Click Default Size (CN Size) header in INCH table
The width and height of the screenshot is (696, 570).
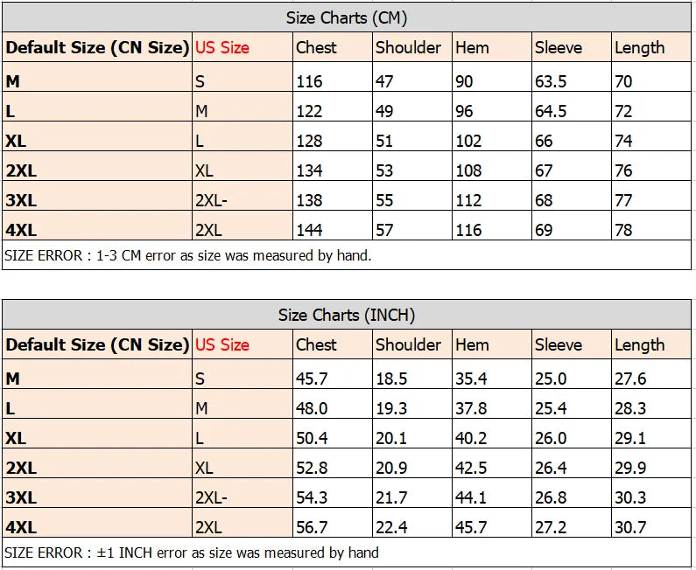pyautogui.click(x=97, y=344)
